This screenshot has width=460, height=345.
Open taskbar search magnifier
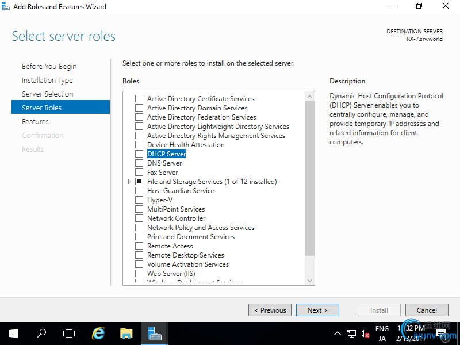(41, 333)
